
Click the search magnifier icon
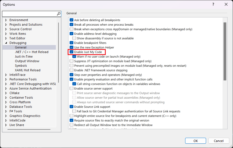point(58,14)
